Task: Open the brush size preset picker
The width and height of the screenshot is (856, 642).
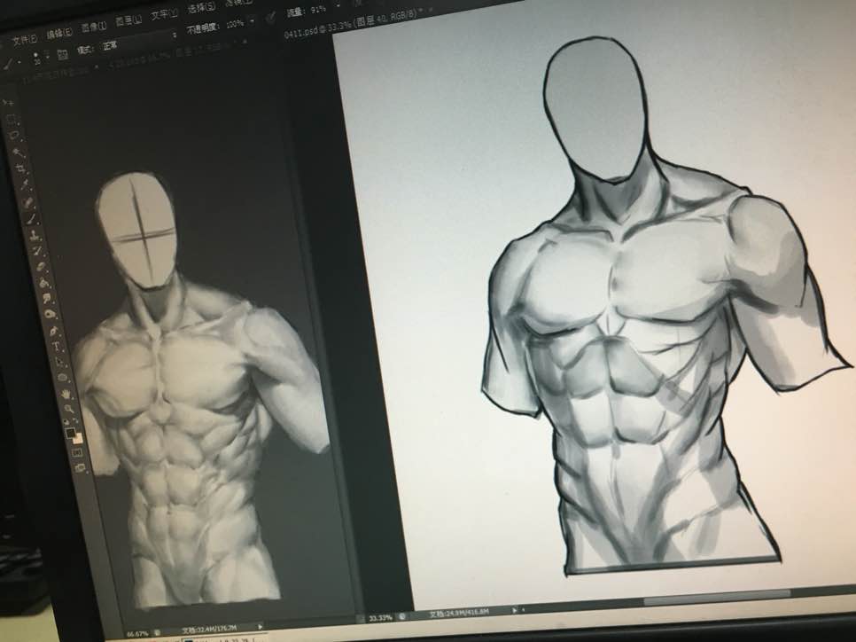Action: tap(40, 58)
